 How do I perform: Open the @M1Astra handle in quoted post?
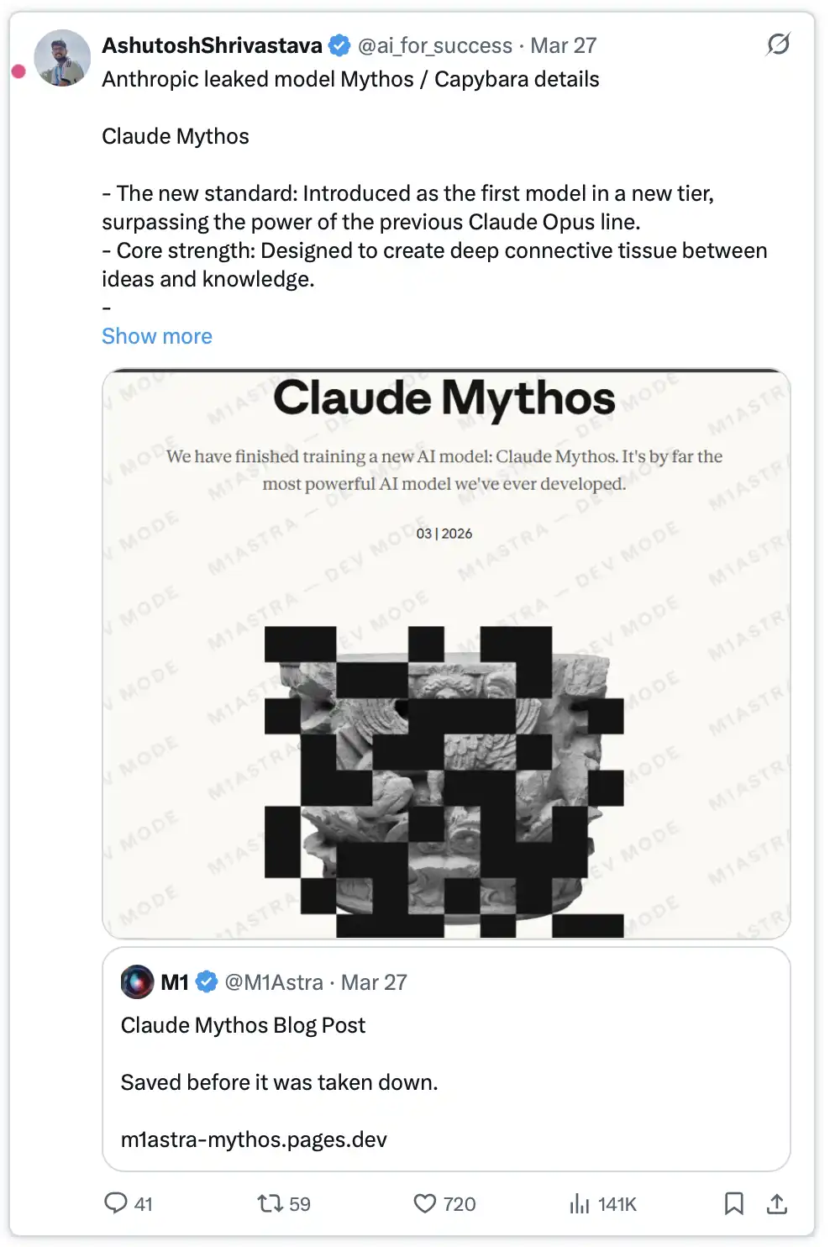(274, 981)
